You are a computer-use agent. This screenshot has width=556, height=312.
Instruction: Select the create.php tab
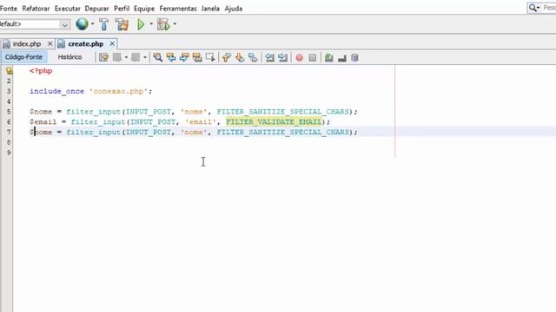pos(85,44)
